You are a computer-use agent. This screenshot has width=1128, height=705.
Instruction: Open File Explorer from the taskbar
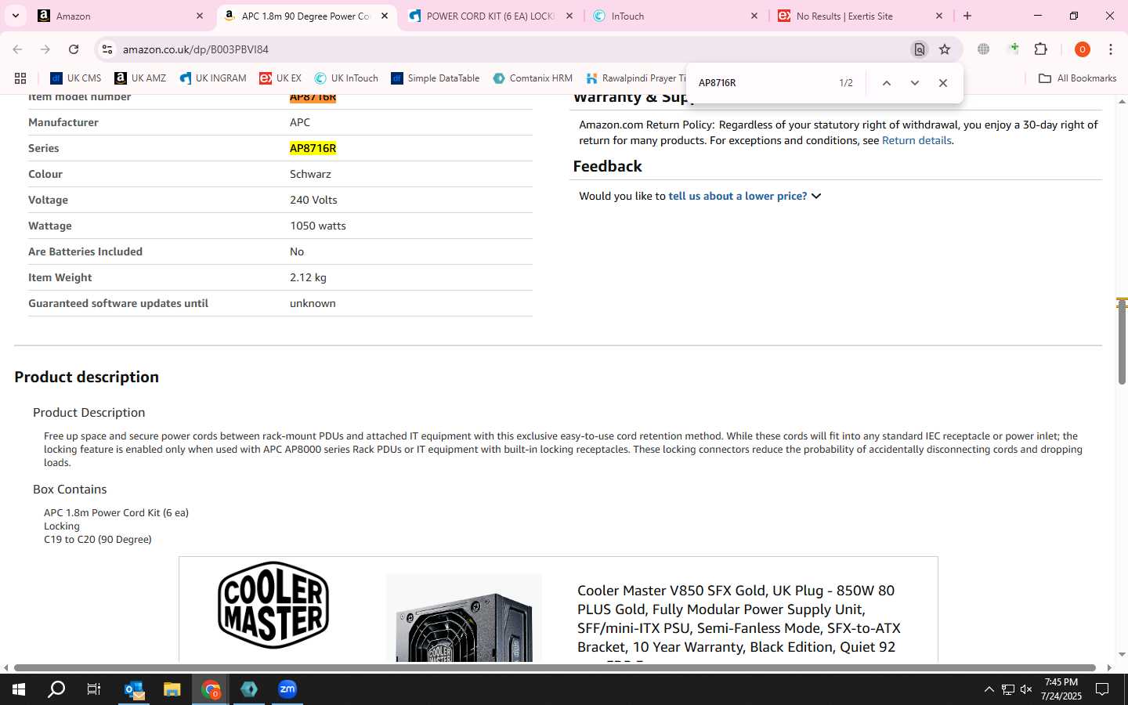click(x=172, y=689)
